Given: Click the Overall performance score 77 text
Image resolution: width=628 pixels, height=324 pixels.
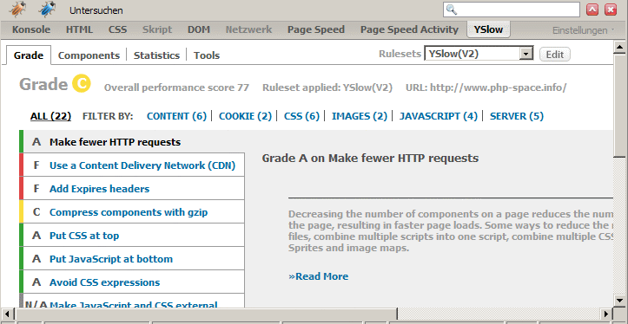Looking at the screenshot, I should click(176, 87).
